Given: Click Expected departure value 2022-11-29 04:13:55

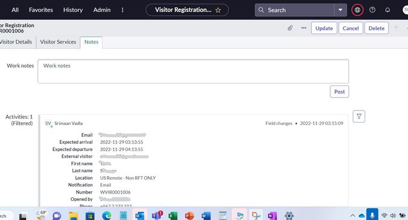Looking at the screenshot, I should tap(122, 150).
